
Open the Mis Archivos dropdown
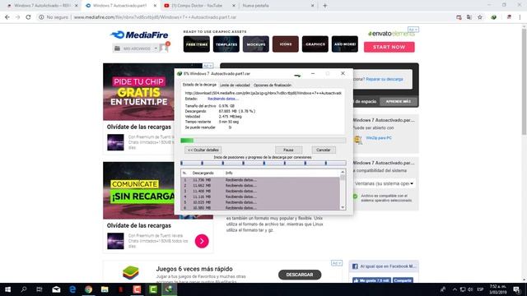136,49
